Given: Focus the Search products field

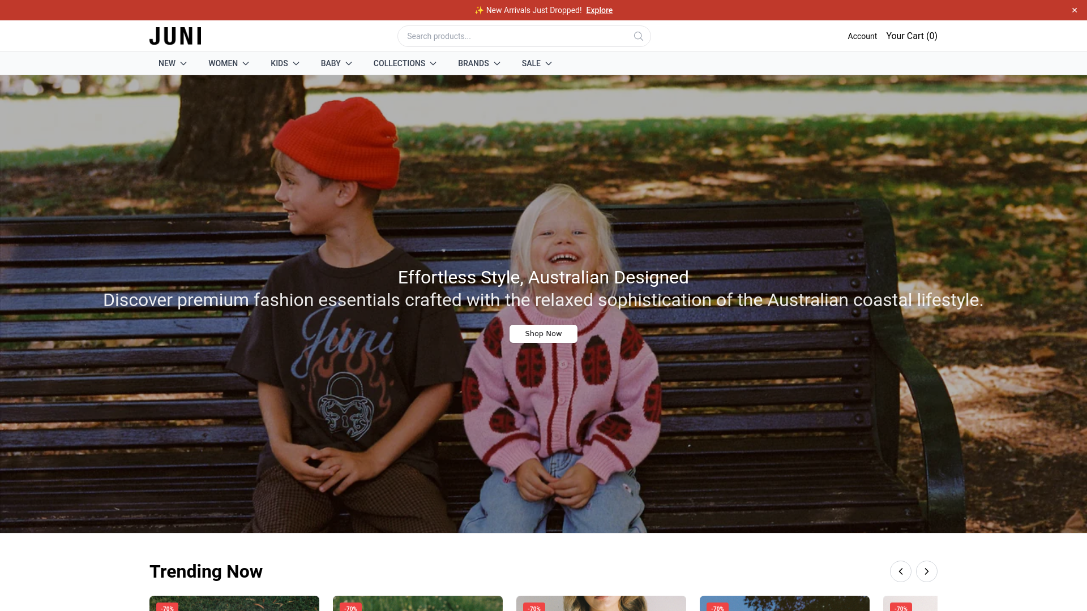Looking at the screenshot, I should pos(524,36).
